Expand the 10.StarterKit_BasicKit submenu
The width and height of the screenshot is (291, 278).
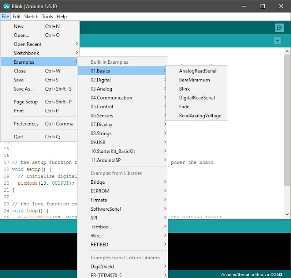122,151
